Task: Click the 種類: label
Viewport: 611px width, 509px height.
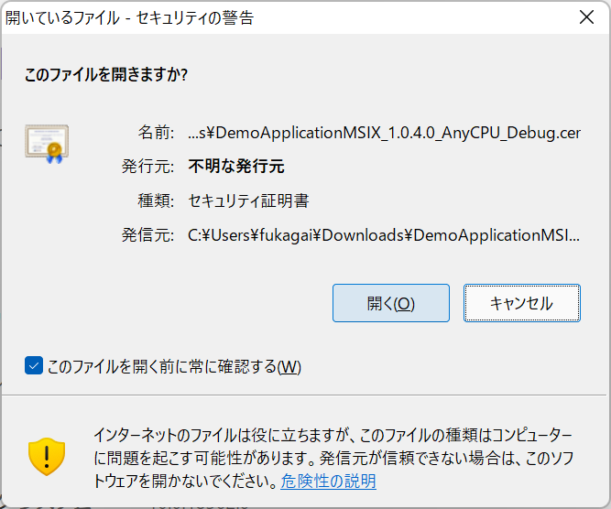Action: (156, 201)
